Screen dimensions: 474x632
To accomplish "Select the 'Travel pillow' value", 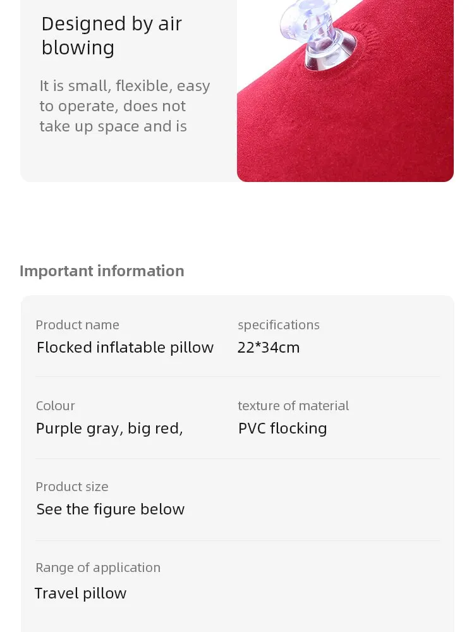I will pyautogui.click(x=81, y=593).
